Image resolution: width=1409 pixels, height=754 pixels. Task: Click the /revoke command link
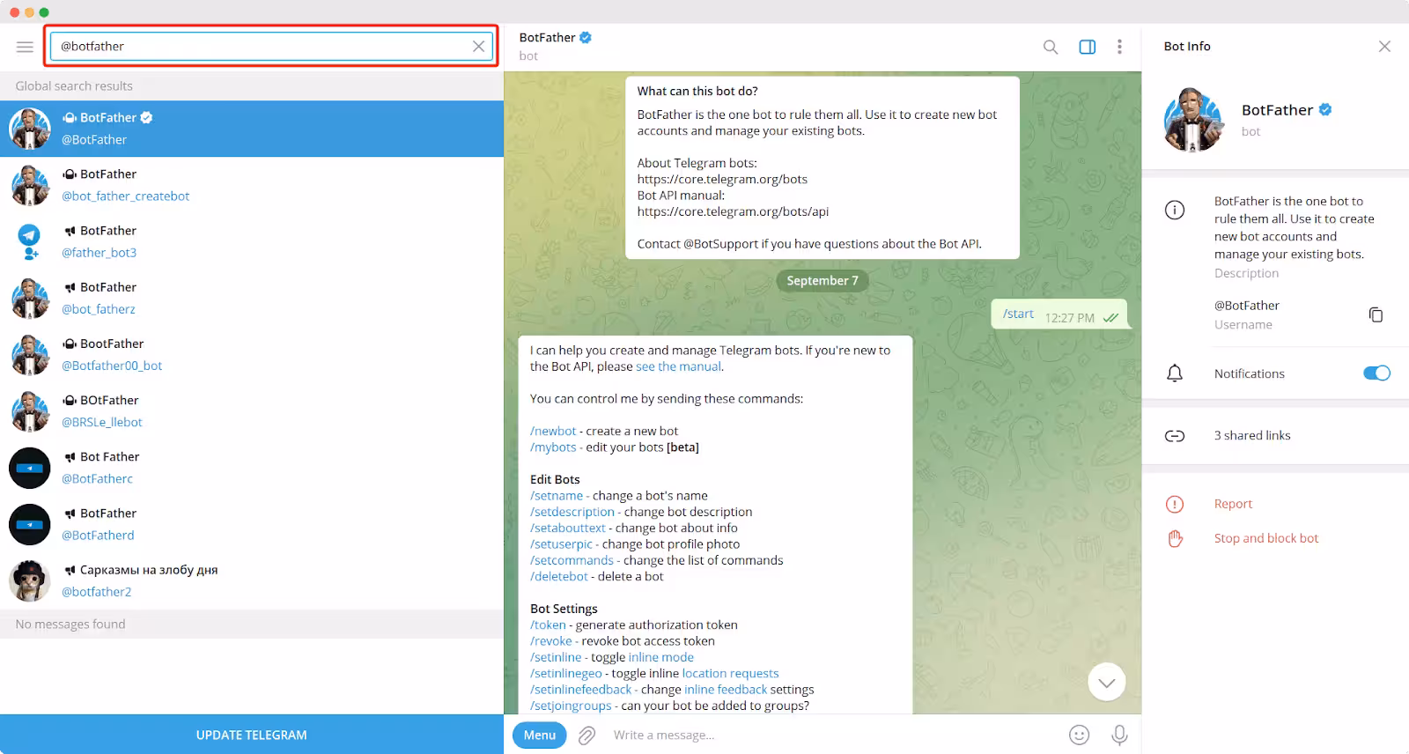click(551, 641)
